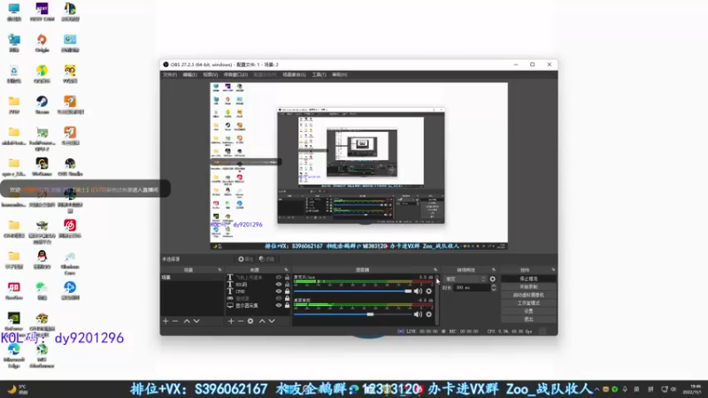Viewport: 708px width, 398px height.
Task: Toggle visibility eye of 显示器采集 source
Action: click(x=279, y=305)
